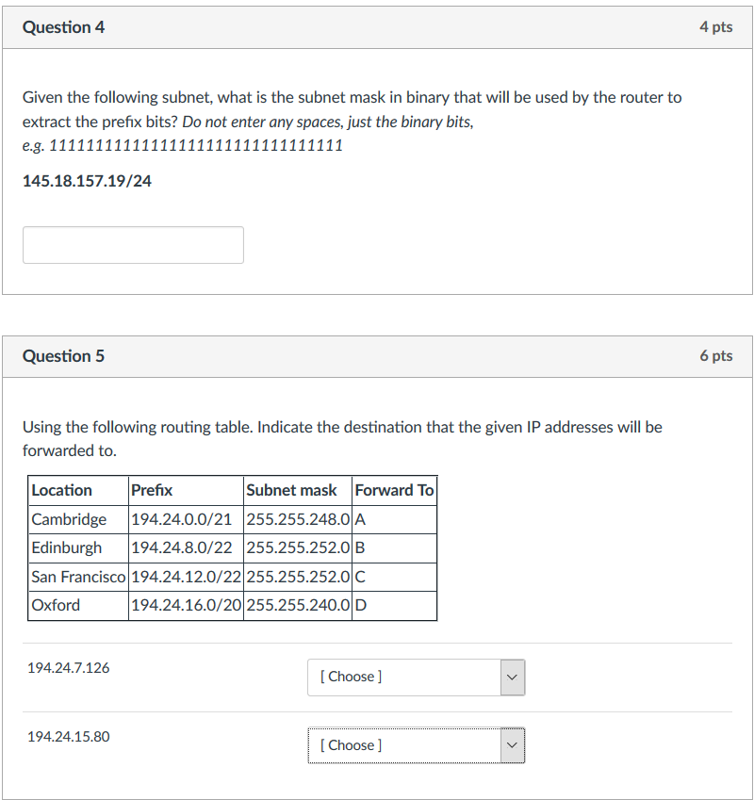
Task: Click subnet mask cell 255.255.248.0
Action: coord(298,519)
